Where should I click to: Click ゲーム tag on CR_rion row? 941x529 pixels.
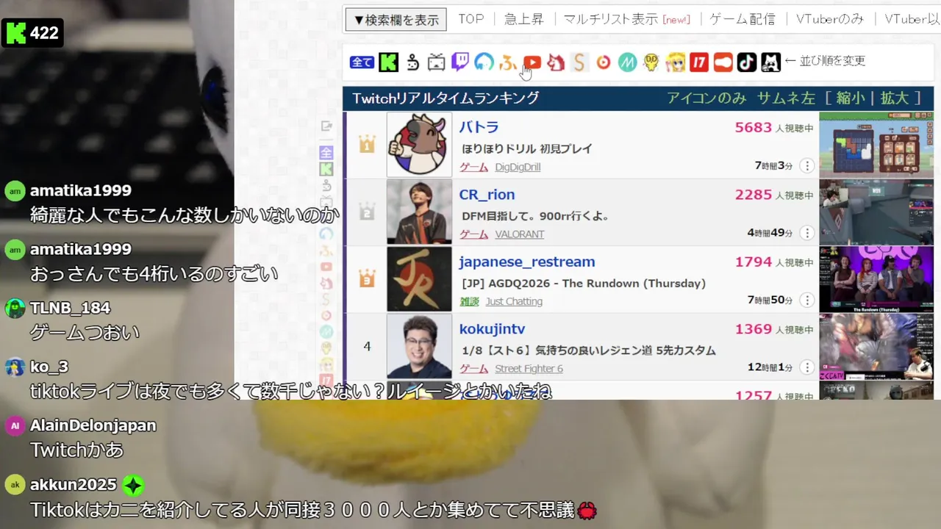point(474,234)
